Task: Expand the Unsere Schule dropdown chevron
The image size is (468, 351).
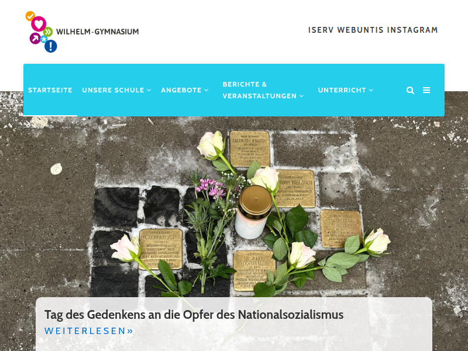Action: pos(149,90)
